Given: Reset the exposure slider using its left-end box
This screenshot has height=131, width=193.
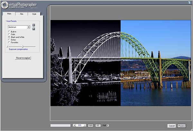Looking at the screenshot, I should (7, 47).
